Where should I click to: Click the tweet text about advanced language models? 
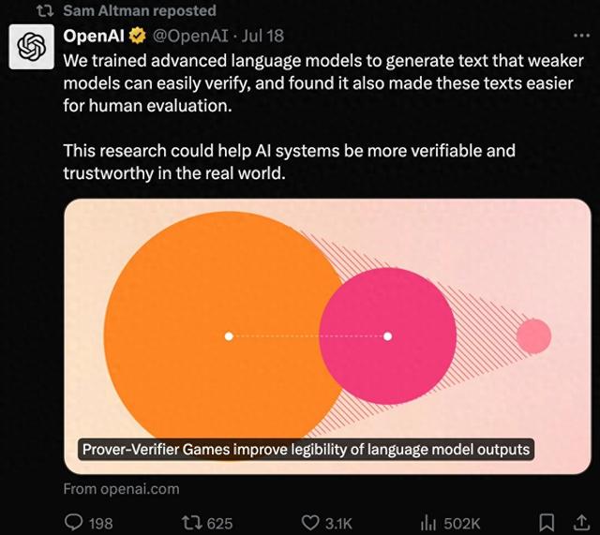tap(319, 82)
